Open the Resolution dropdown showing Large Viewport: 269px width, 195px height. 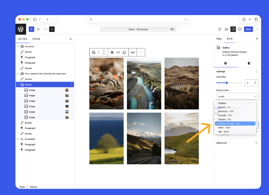(237, 96)
